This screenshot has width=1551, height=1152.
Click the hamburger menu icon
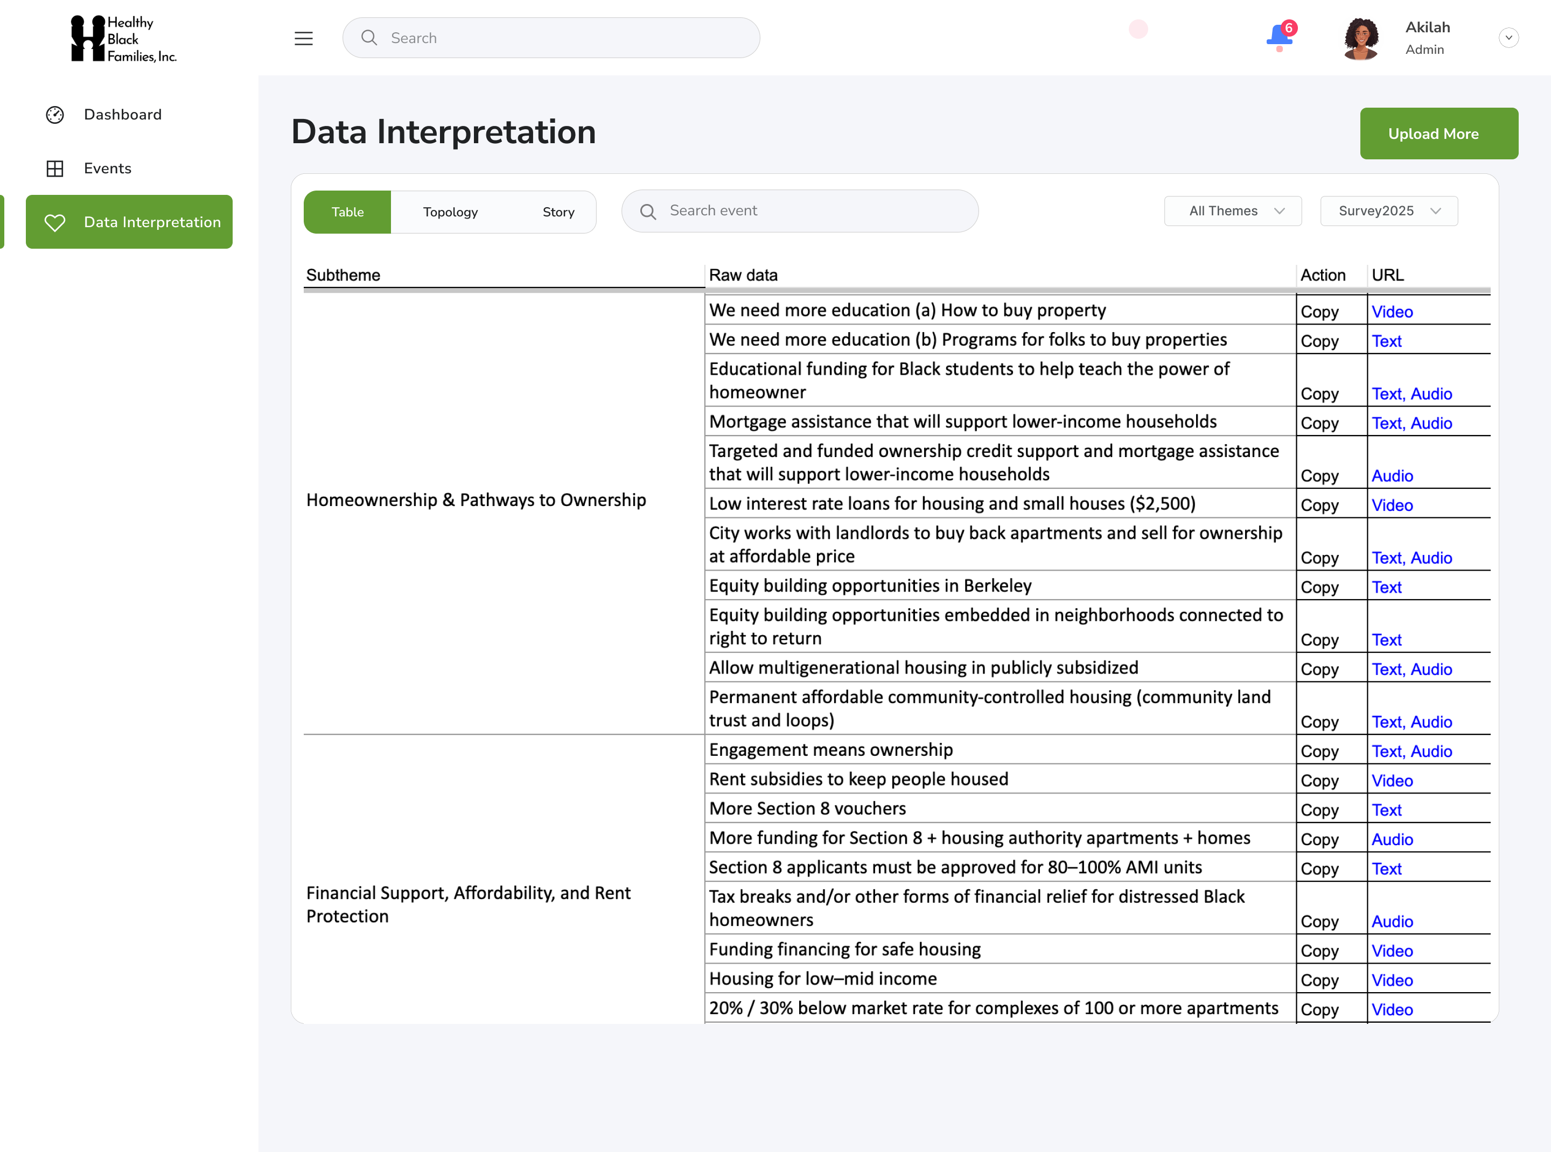[304, 38]
